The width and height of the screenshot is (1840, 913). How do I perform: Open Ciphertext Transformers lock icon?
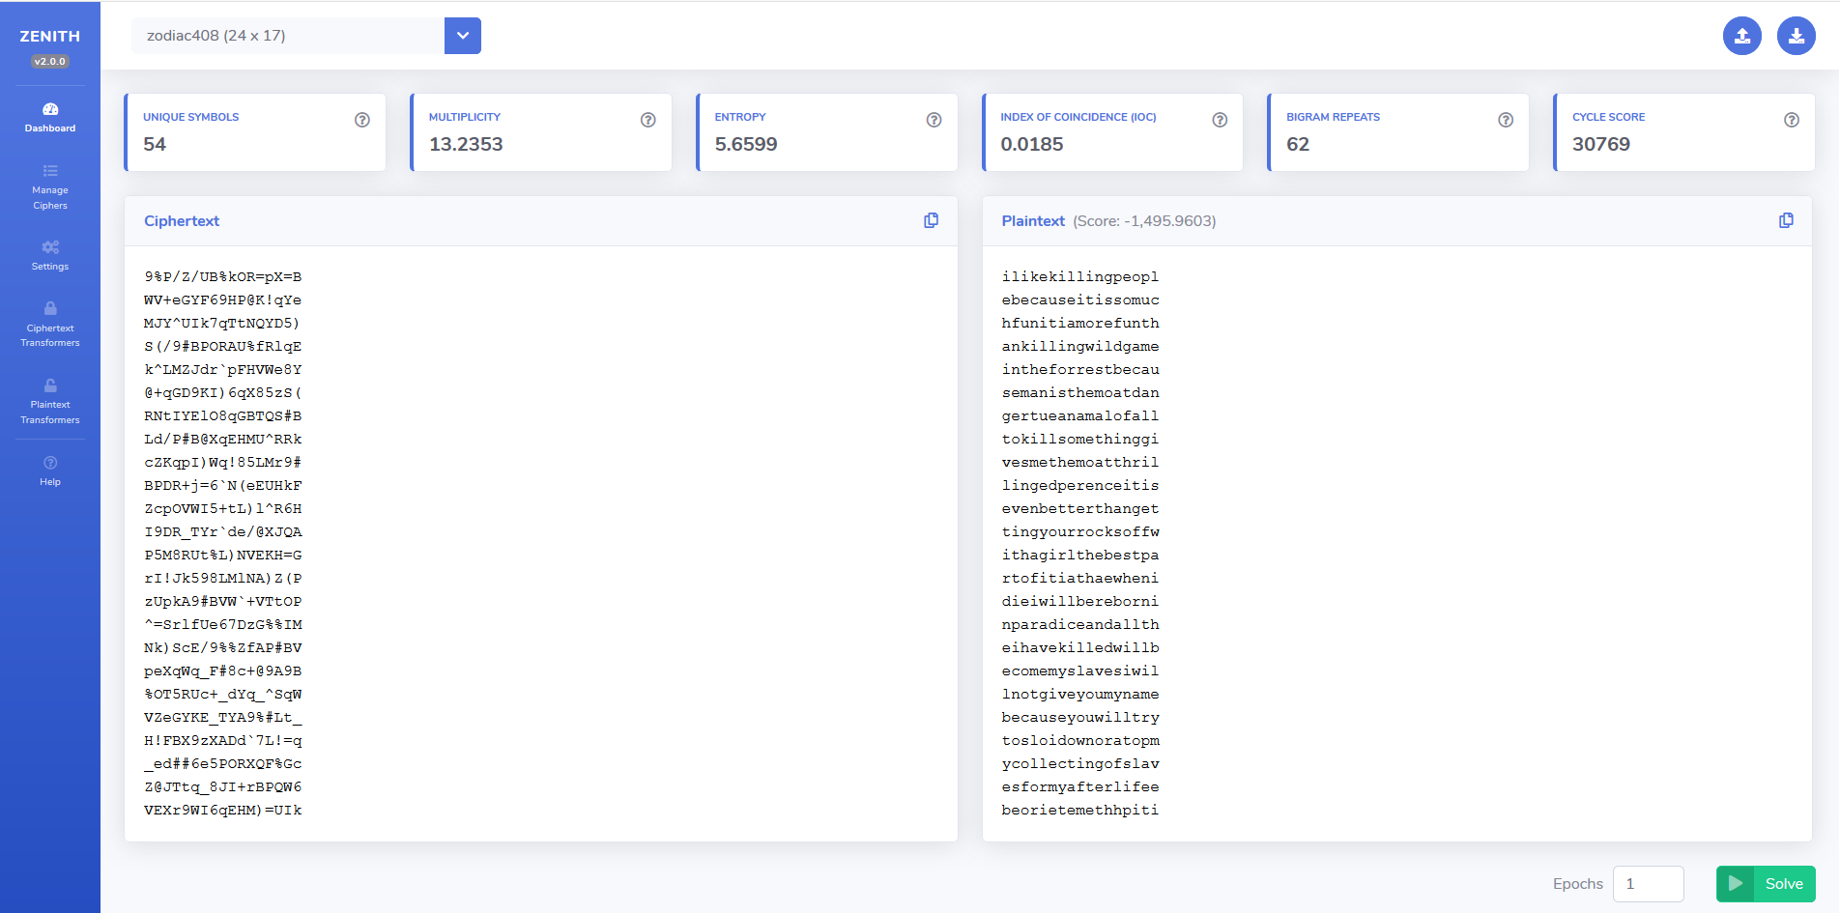[x=50, y=308]
